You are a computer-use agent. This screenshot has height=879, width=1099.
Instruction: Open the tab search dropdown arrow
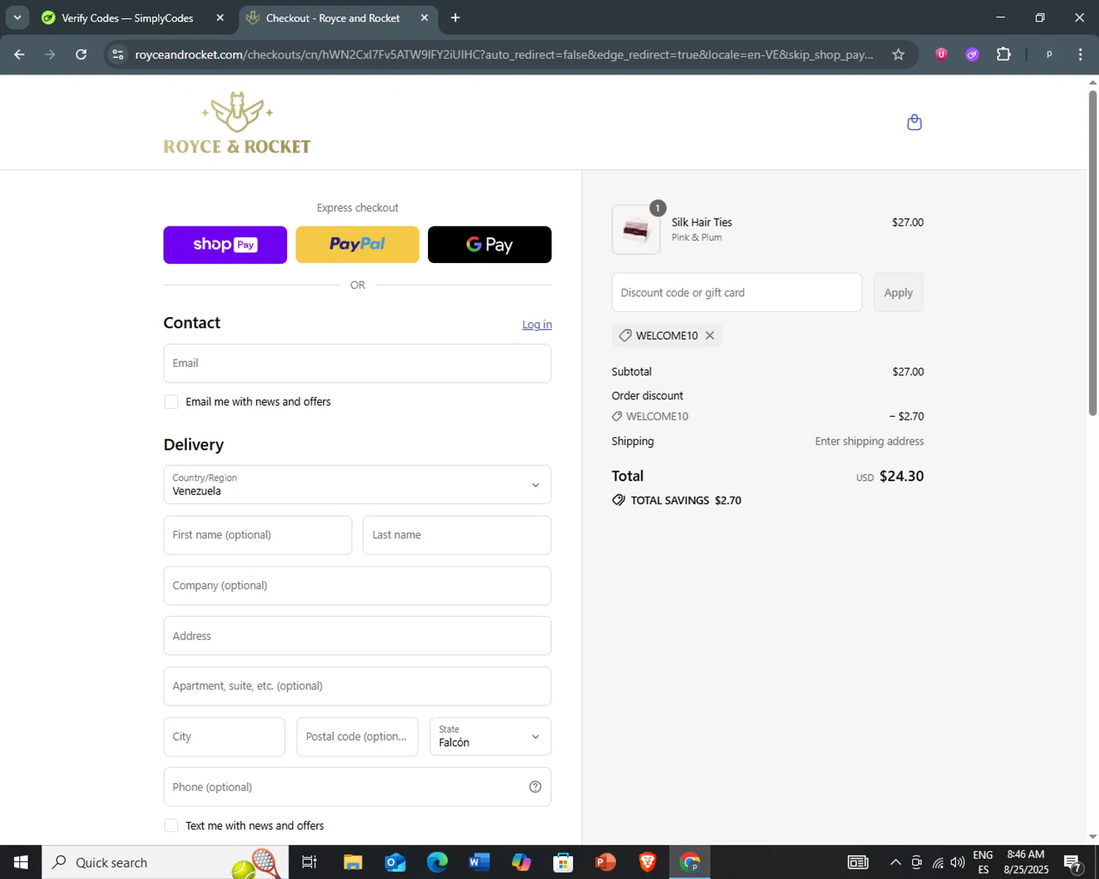[x=18, y=18]
